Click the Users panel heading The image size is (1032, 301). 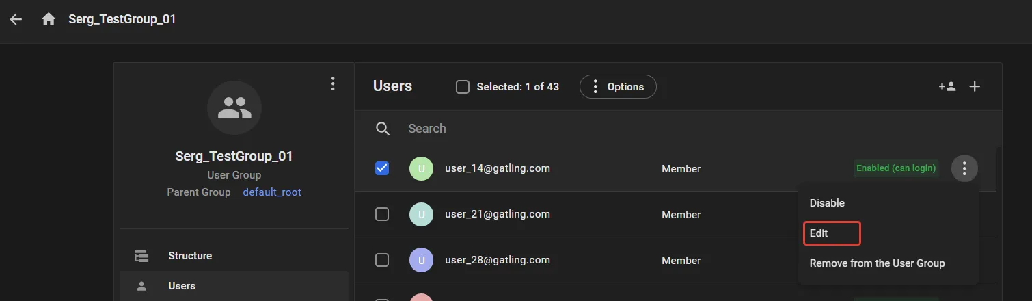[x=392, y=86]
